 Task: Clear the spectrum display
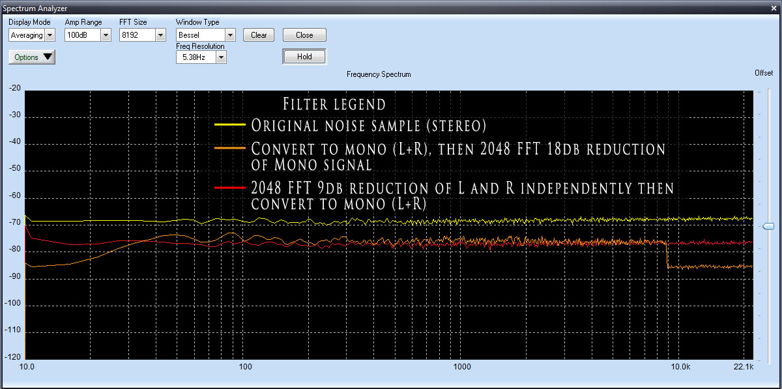tap(259, 35)
